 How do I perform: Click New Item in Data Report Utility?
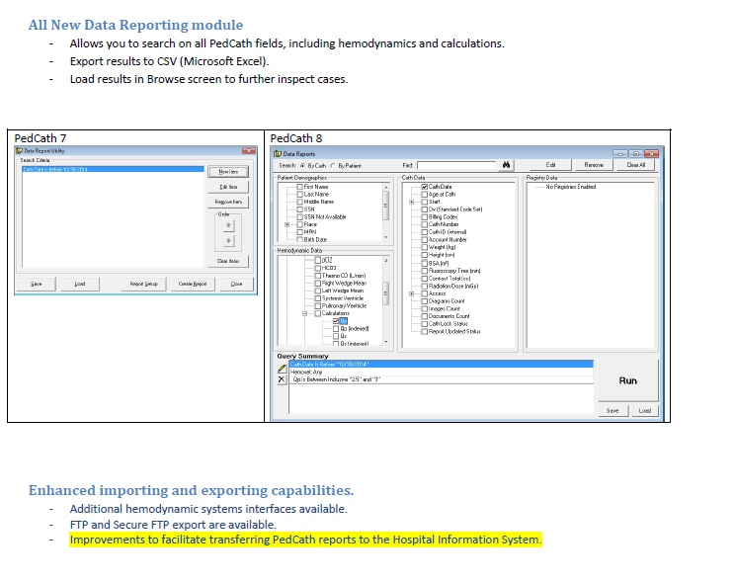click(228, 172)
